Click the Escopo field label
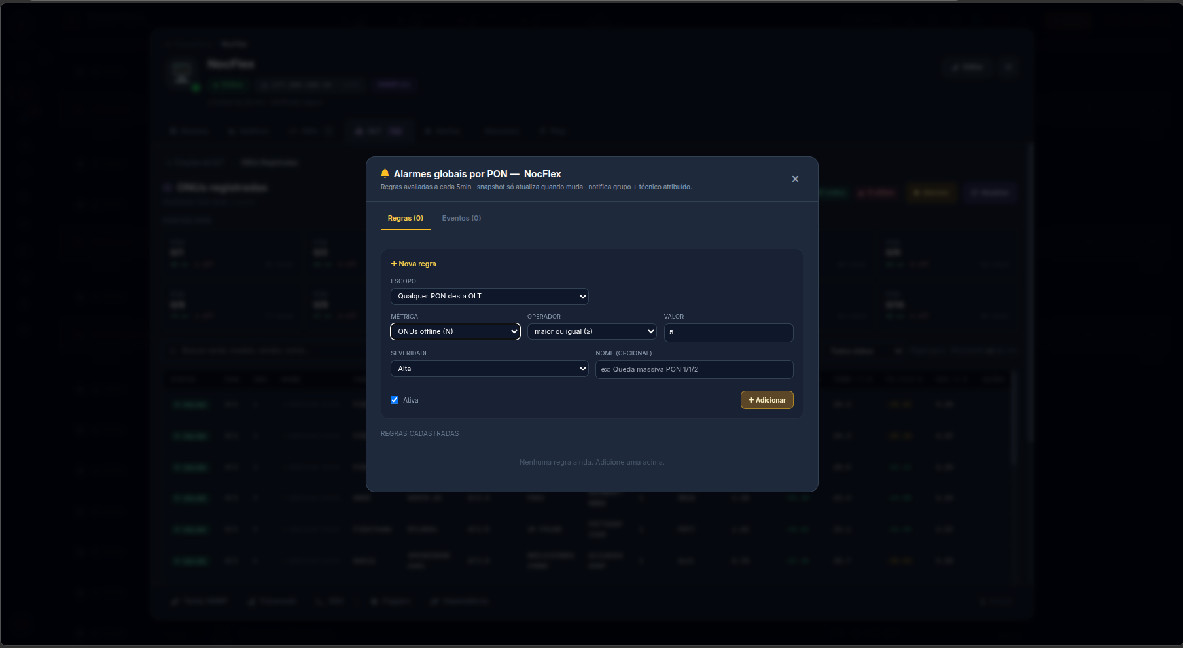 (x=404, y=281)
